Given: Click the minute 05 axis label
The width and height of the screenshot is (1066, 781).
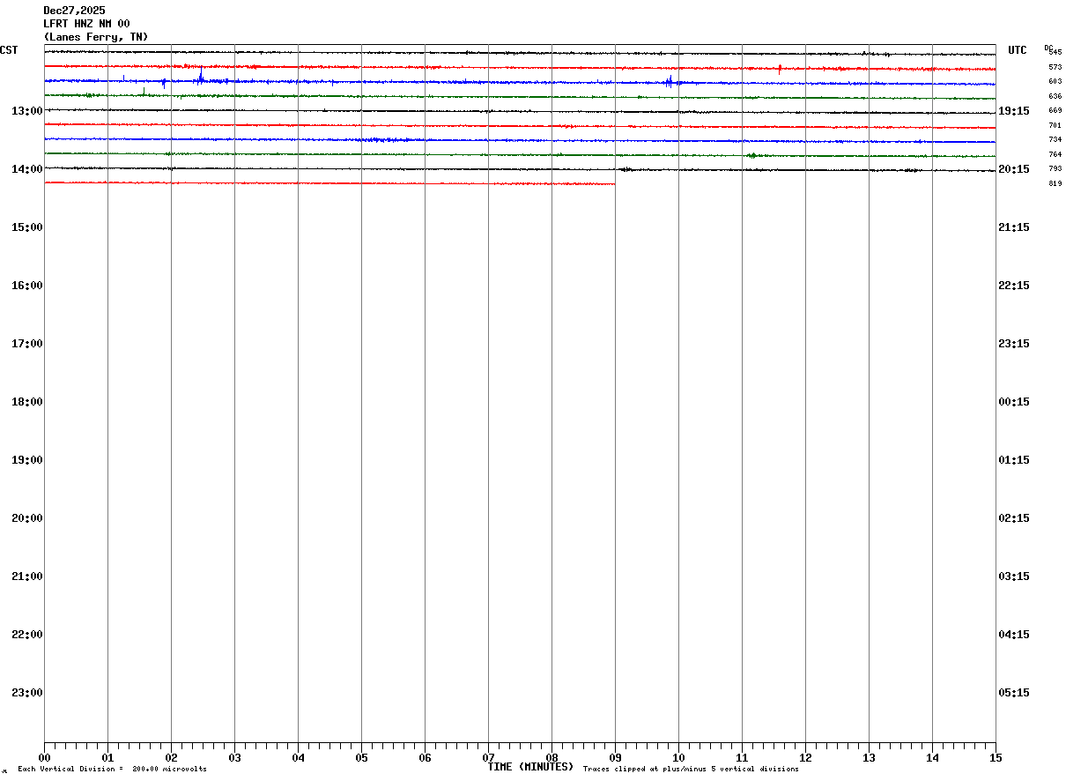Looking at the screenshot, I should pyautogui.click(x=361, y=758).
